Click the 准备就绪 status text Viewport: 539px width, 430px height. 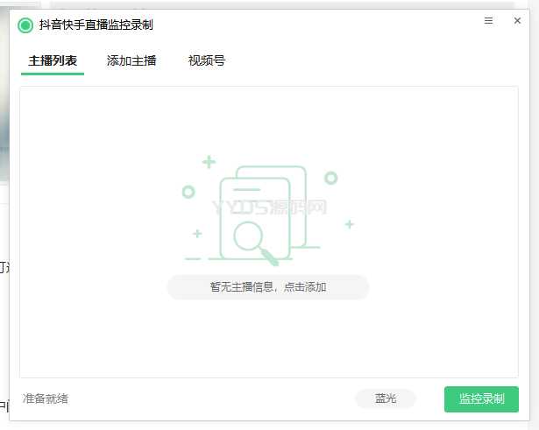(46, 398)
